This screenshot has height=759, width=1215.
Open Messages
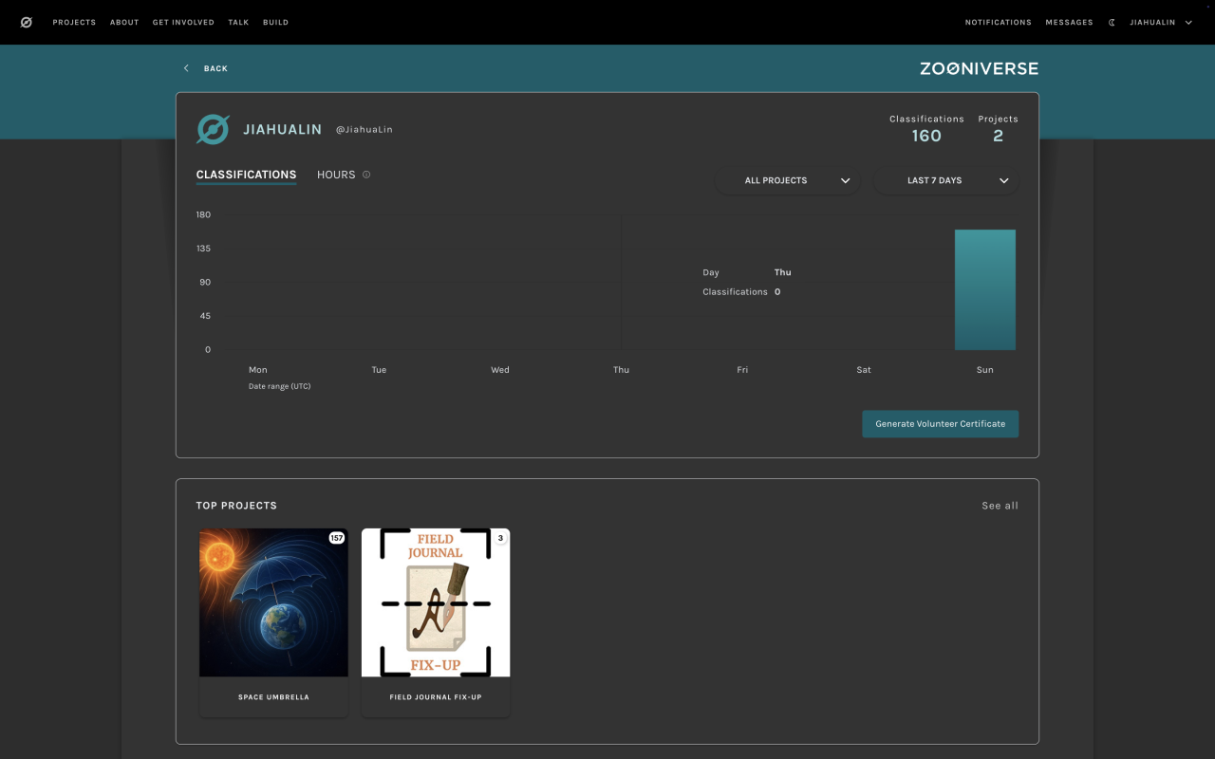click(1070, 23)
